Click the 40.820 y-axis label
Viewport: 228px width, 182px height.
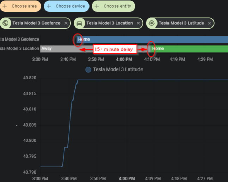click(30, 78)
